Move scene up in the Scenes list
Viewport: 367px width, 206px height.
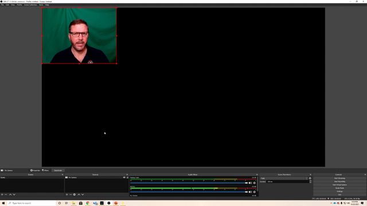point(10,195)
